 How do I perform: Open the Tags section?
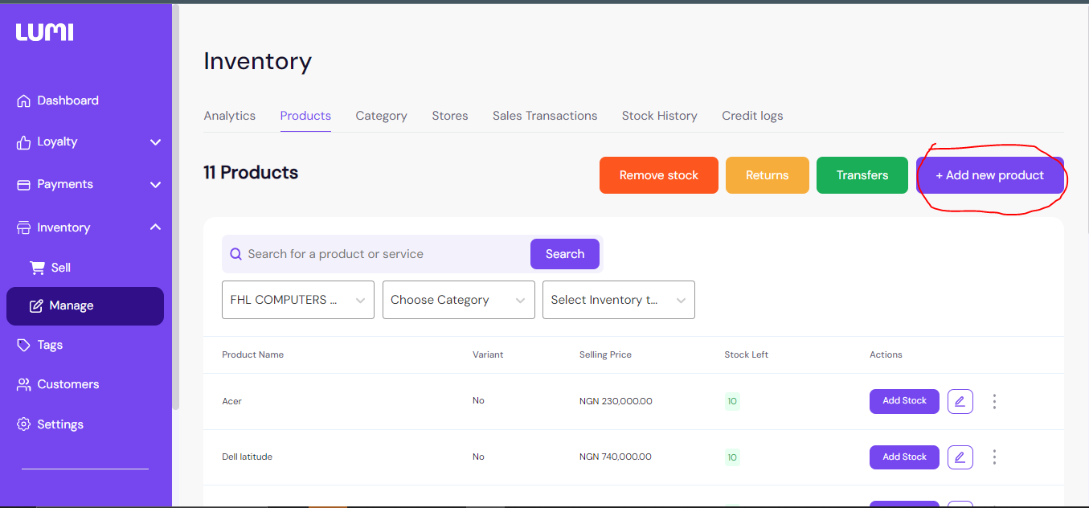point(50,345)
